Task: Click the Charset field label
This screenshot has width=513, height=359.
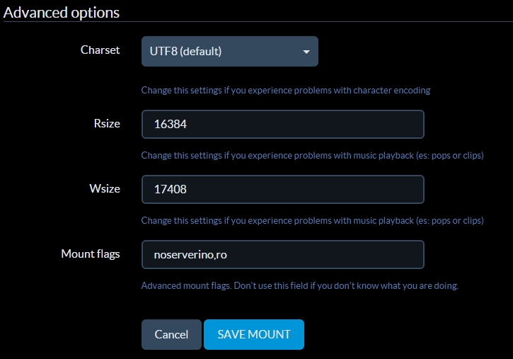Action: click(100, 50)
